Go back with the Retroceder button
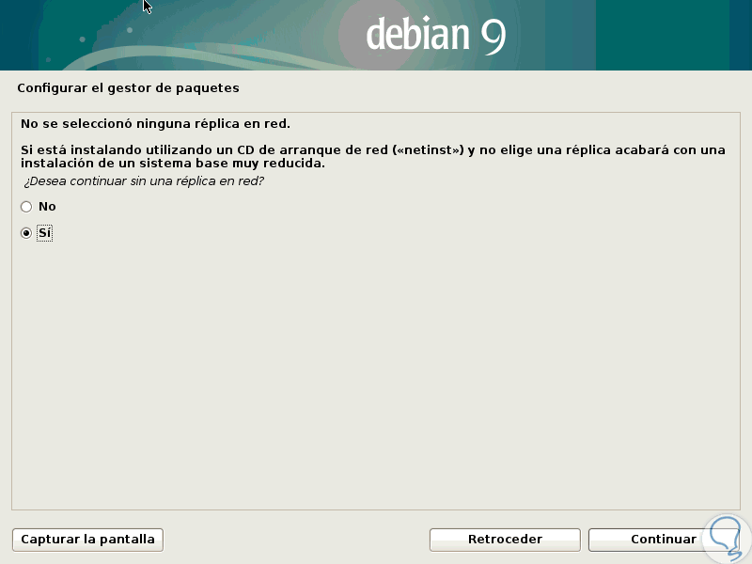The image size is (752, 564). point(505,540)
